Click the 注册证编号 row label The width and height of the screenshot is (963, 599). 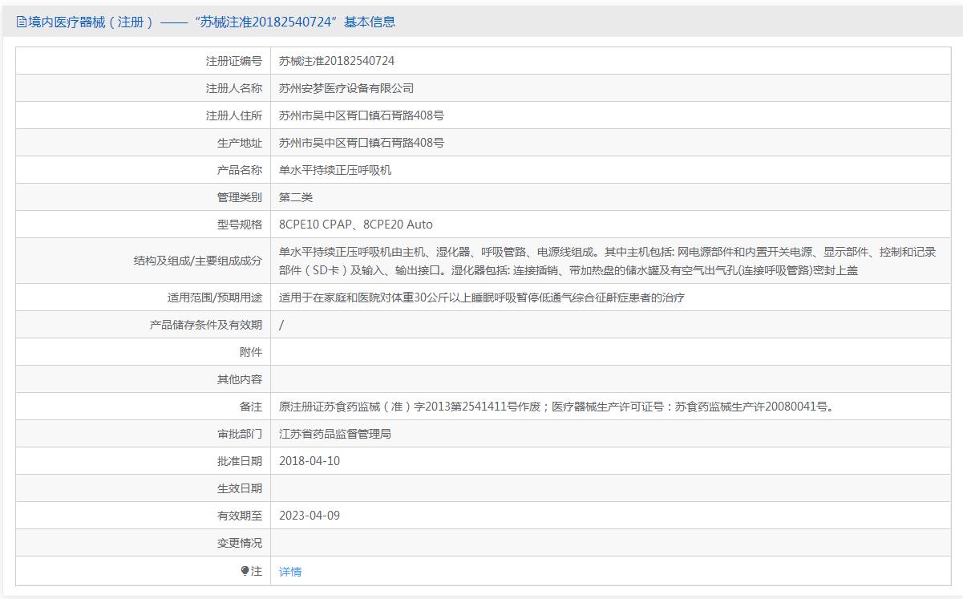[x=233, y=61]
